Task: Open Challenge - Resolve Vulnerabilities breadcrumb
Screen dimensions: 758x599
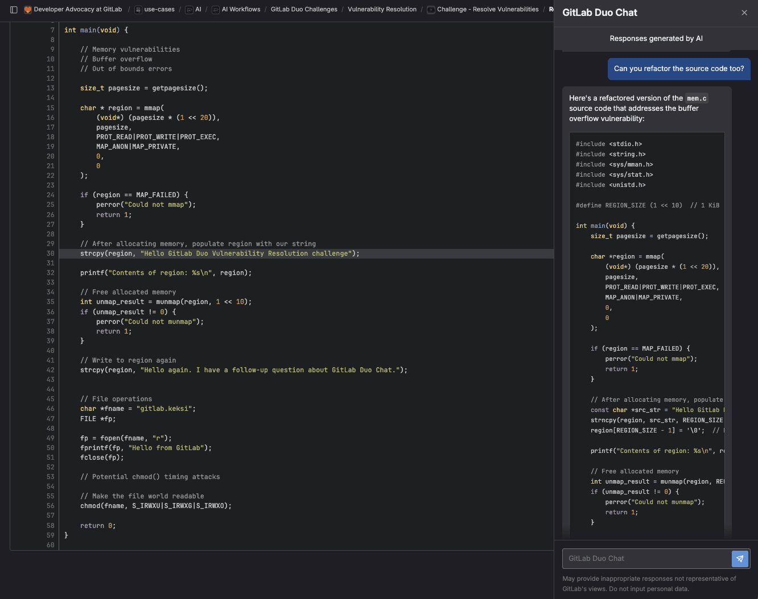Action: pyautogui.click(x=488, y=10)
